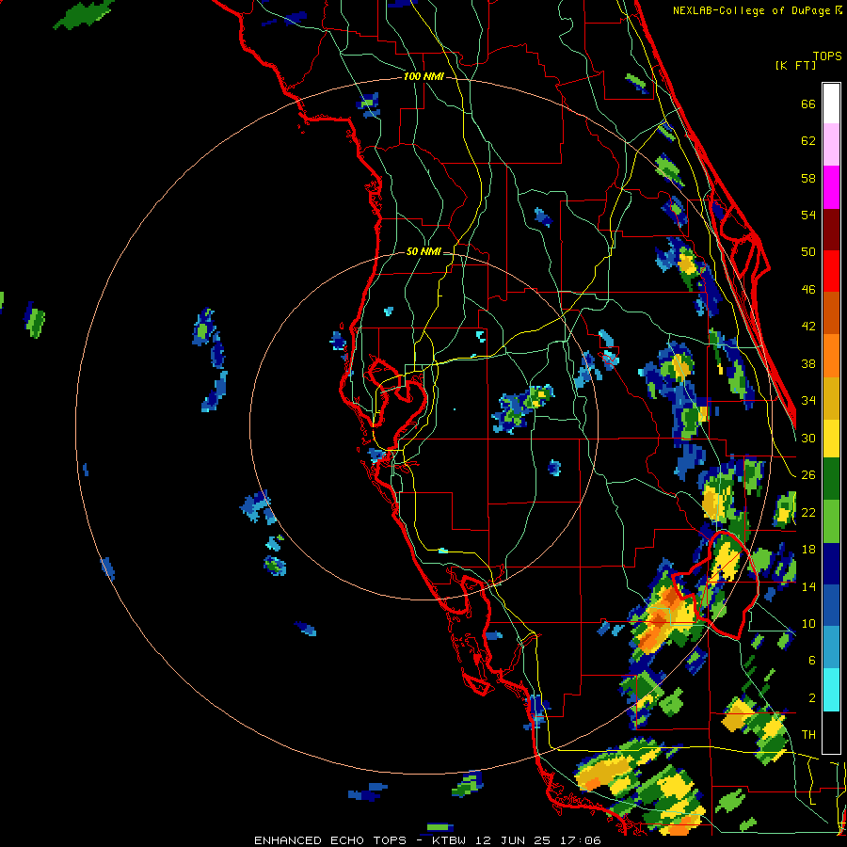Click the 22 legend value
Screen dimensions: 847x847
(x=808, y=512)
